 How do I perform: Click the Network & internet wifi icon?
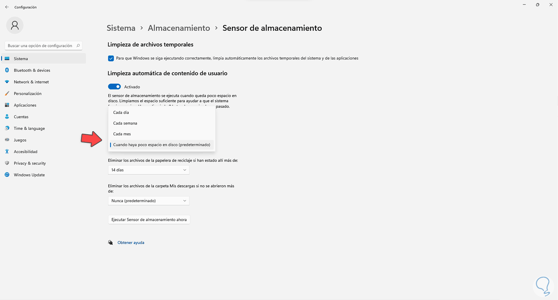(x=7, y=82)
